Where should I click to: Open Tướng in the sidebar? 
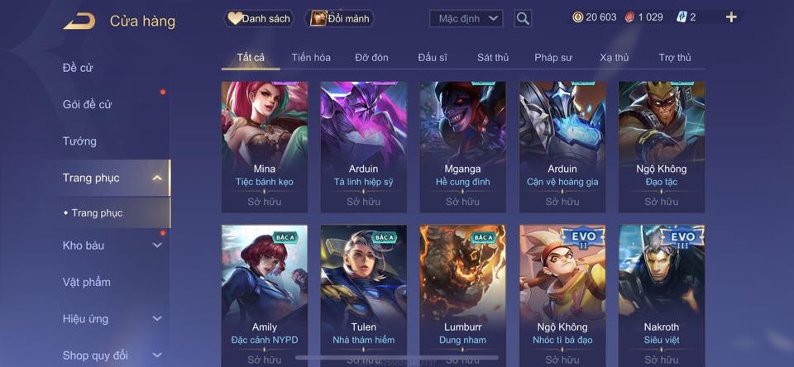[x=79, y=141]
